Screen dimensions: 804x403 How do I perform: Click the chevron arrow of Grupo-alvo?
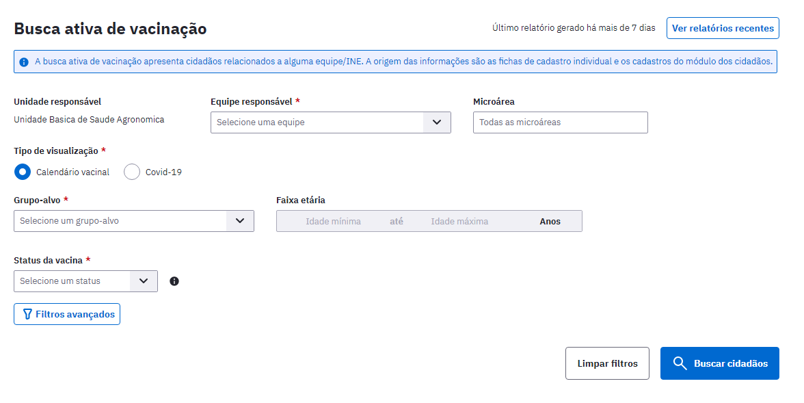coord(240,221)
